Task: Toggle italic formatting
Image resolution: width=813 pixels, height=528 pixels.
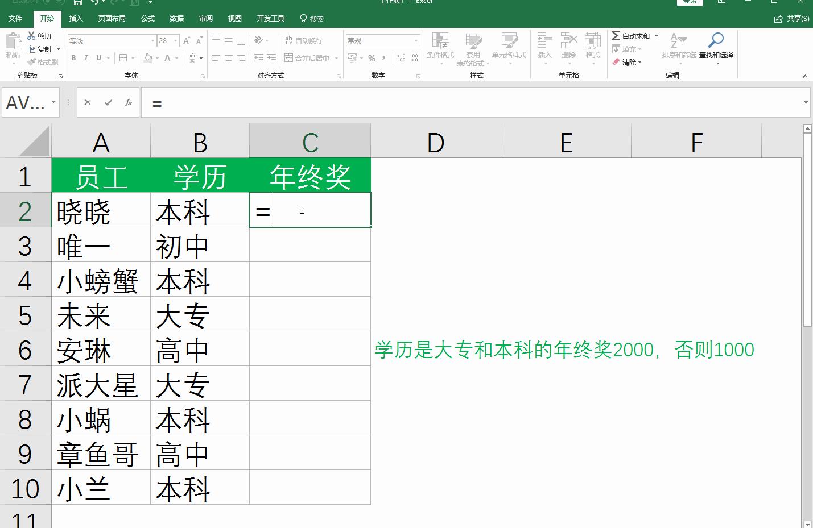Action: (86, 57)
